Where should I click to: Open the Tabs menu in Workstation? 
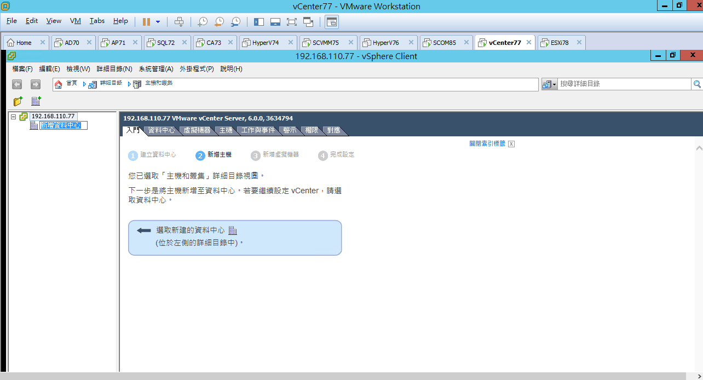97,21
